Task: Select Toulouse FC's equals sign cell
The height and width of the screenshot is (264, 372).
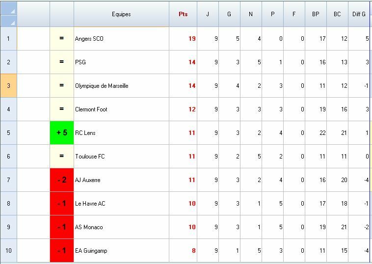Action: [62, 157]
